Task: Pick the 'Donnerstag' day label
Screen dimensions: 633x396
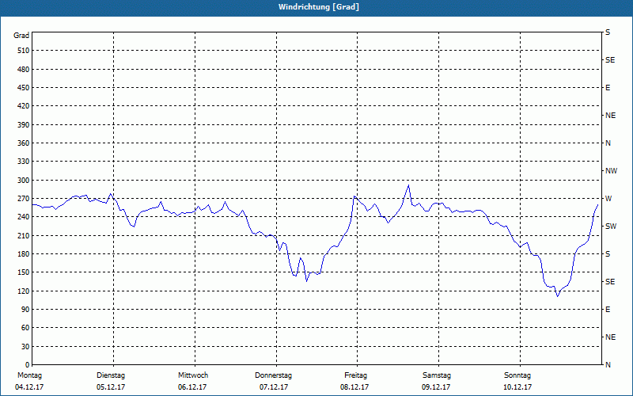Action: point(273,375)
